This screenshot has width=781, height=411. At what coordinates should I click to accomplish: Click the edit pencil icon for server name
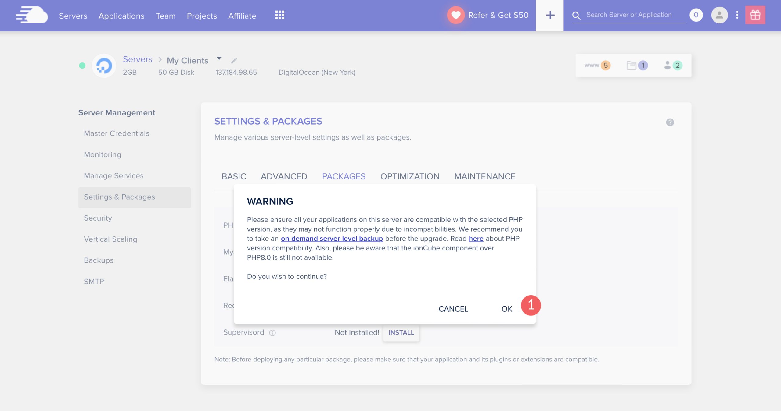[233, 60]
